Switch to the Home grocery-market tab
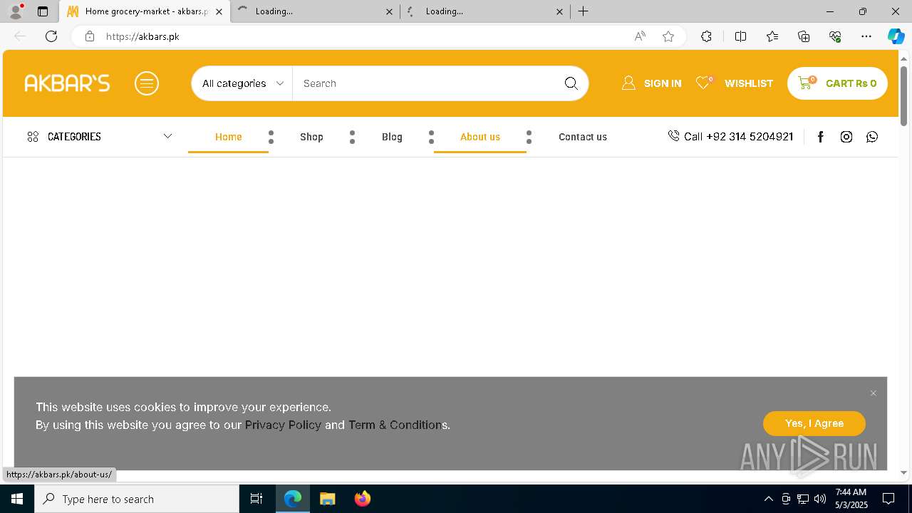Screen dimensions: 912x513 (x=145, y=11)
